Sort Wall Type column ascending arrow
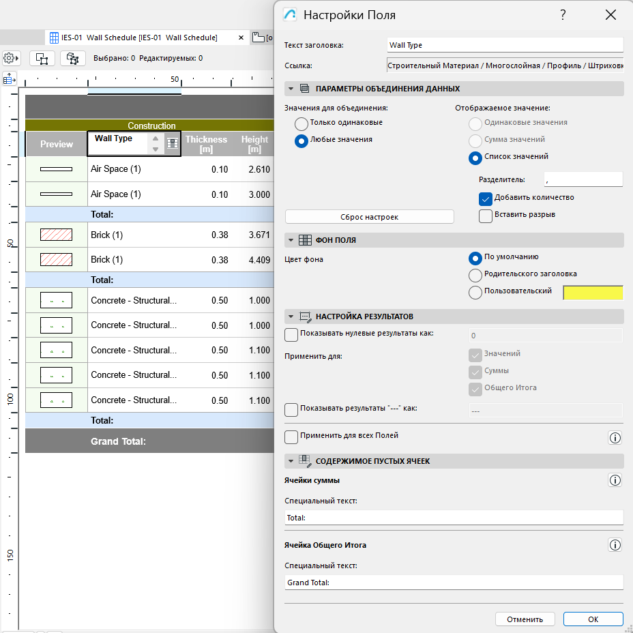 coord(156,138)
